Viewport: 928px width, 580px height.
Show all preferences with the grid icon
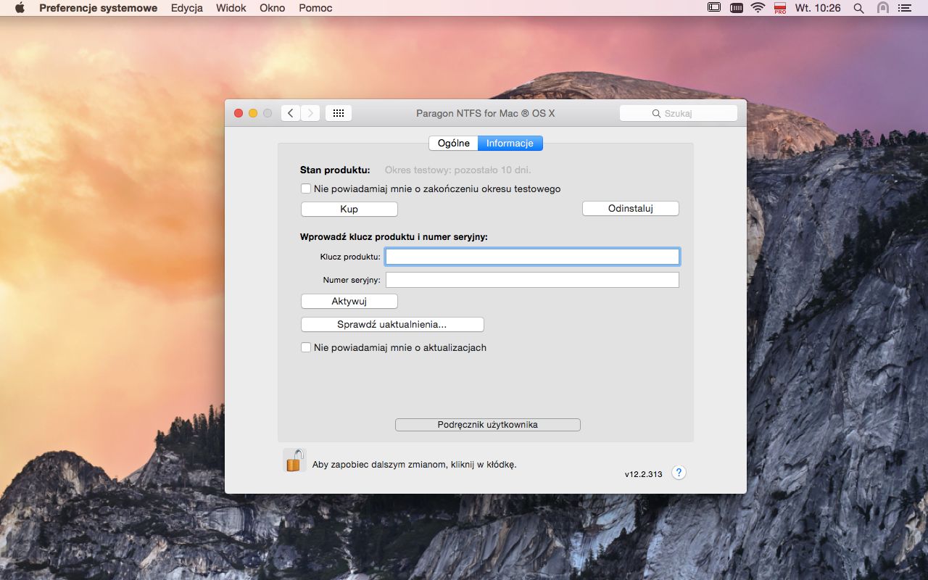[x=339, y=113]
